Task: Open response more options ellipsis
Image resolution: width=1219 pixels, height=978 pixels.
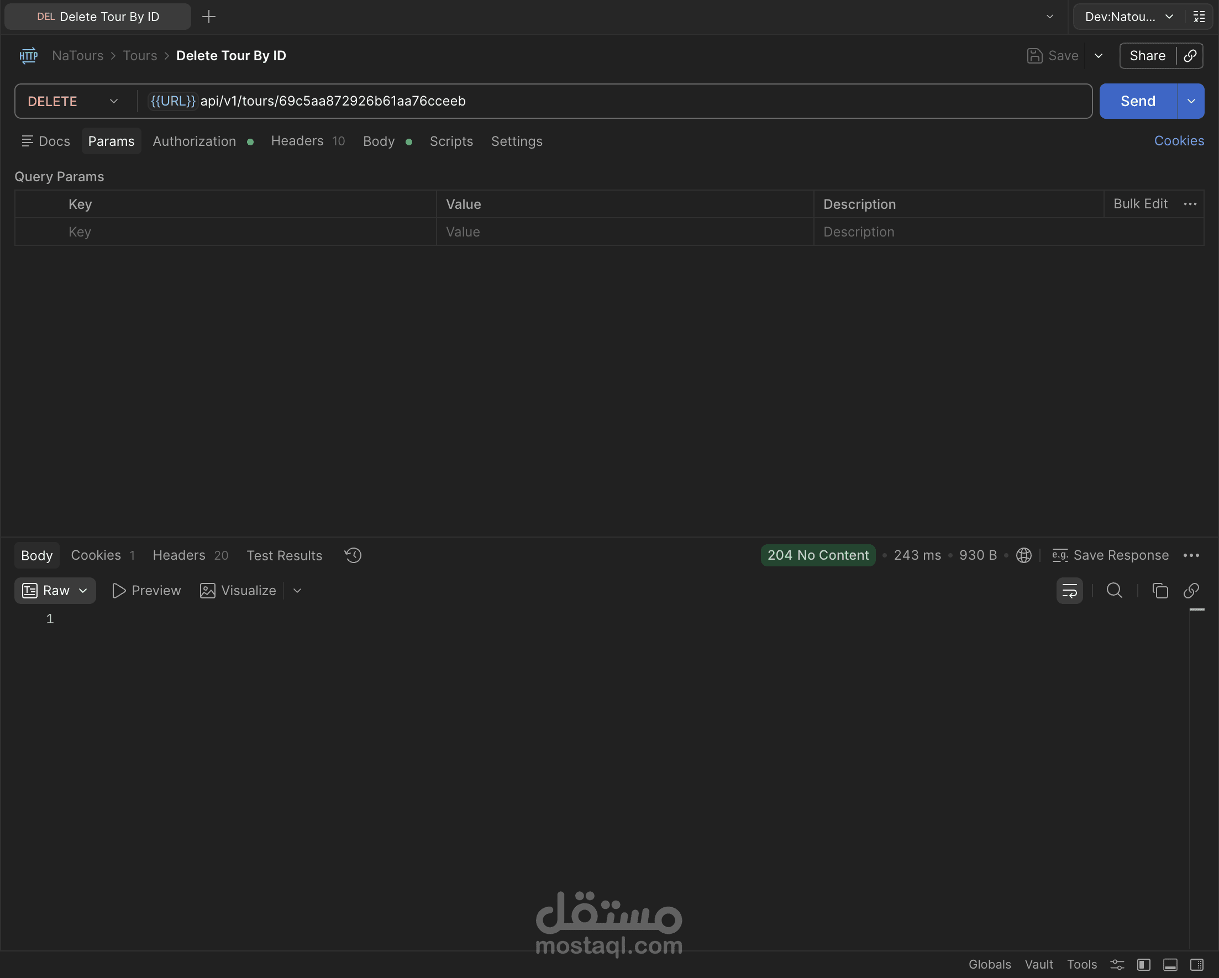Action: pos(1191,555)
